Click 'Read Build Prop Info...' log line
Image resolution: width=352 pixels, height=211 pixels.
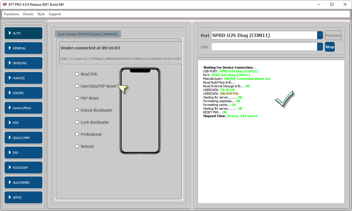(x=219, y=82)
